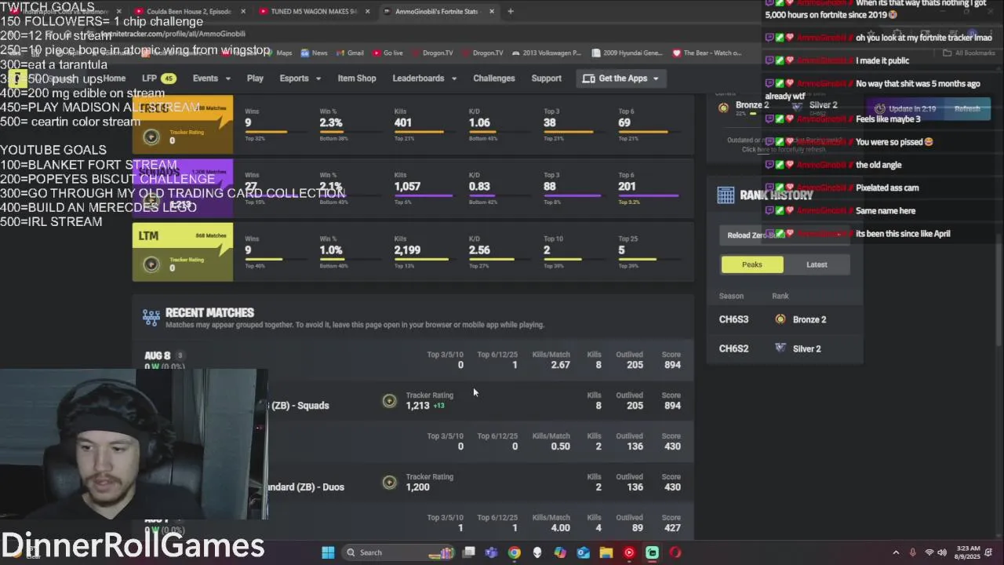Click the Recent Matches header icon
This screenshot has height=565, width=1004.
151,317
